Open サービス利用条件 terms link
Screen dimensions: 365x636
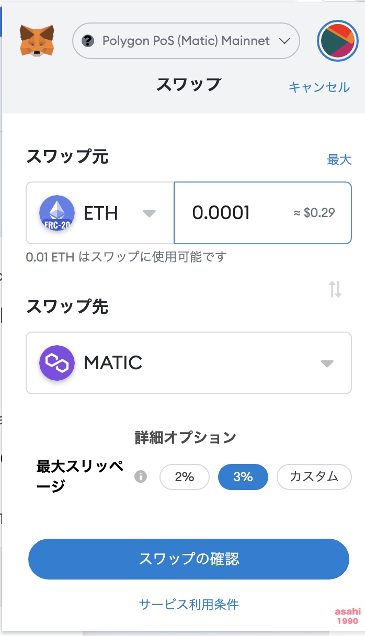click(189, 605)
